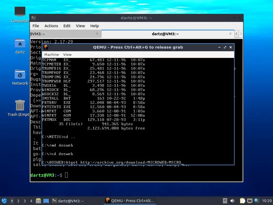
Task: Click the terminal prompt dartz@VM3:~$
Action: (x=46, y=175)
